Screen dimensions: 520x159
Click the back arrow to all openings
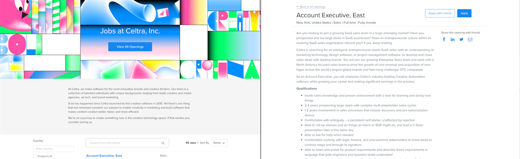pyautogui.click(x=298, y=7)
